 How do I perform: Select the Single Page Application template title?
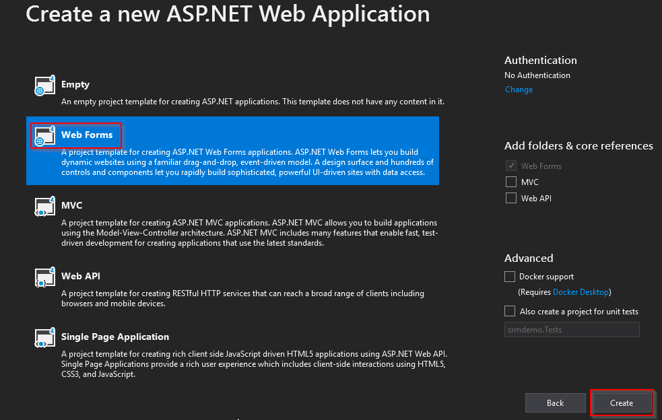tap(115, 337)
